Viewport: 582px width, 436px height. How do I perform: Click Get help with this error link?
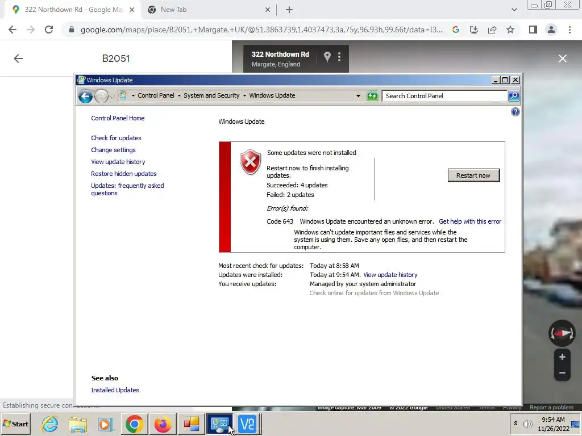coord(470,221)
